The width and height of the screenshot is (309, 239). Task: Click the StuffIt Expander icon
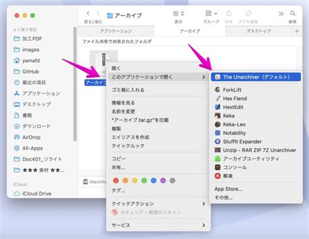218,142
